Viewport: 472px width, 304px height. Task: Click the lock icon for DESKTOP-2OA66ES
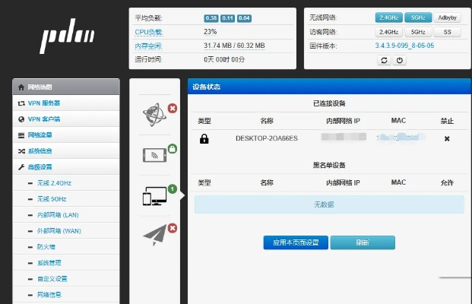(204, 138)
